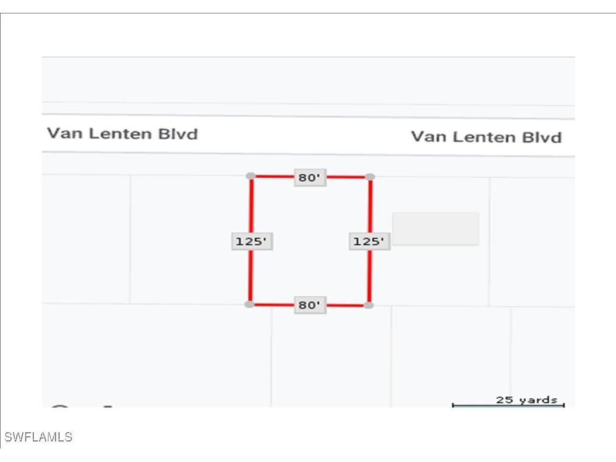Select the bottom-right corner point of the lot
This screenshot has height=462, width=616.
point(368,305)
